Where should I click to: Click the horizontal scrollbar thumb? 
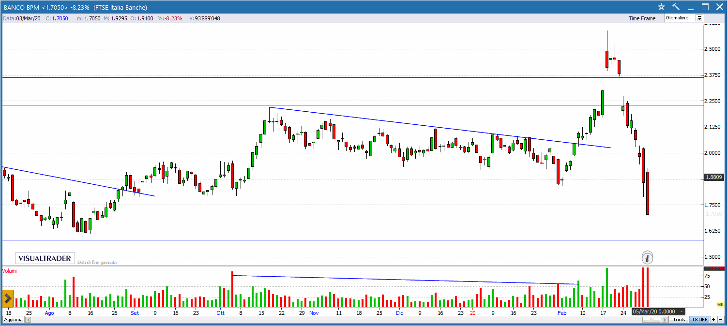[652, 320]
